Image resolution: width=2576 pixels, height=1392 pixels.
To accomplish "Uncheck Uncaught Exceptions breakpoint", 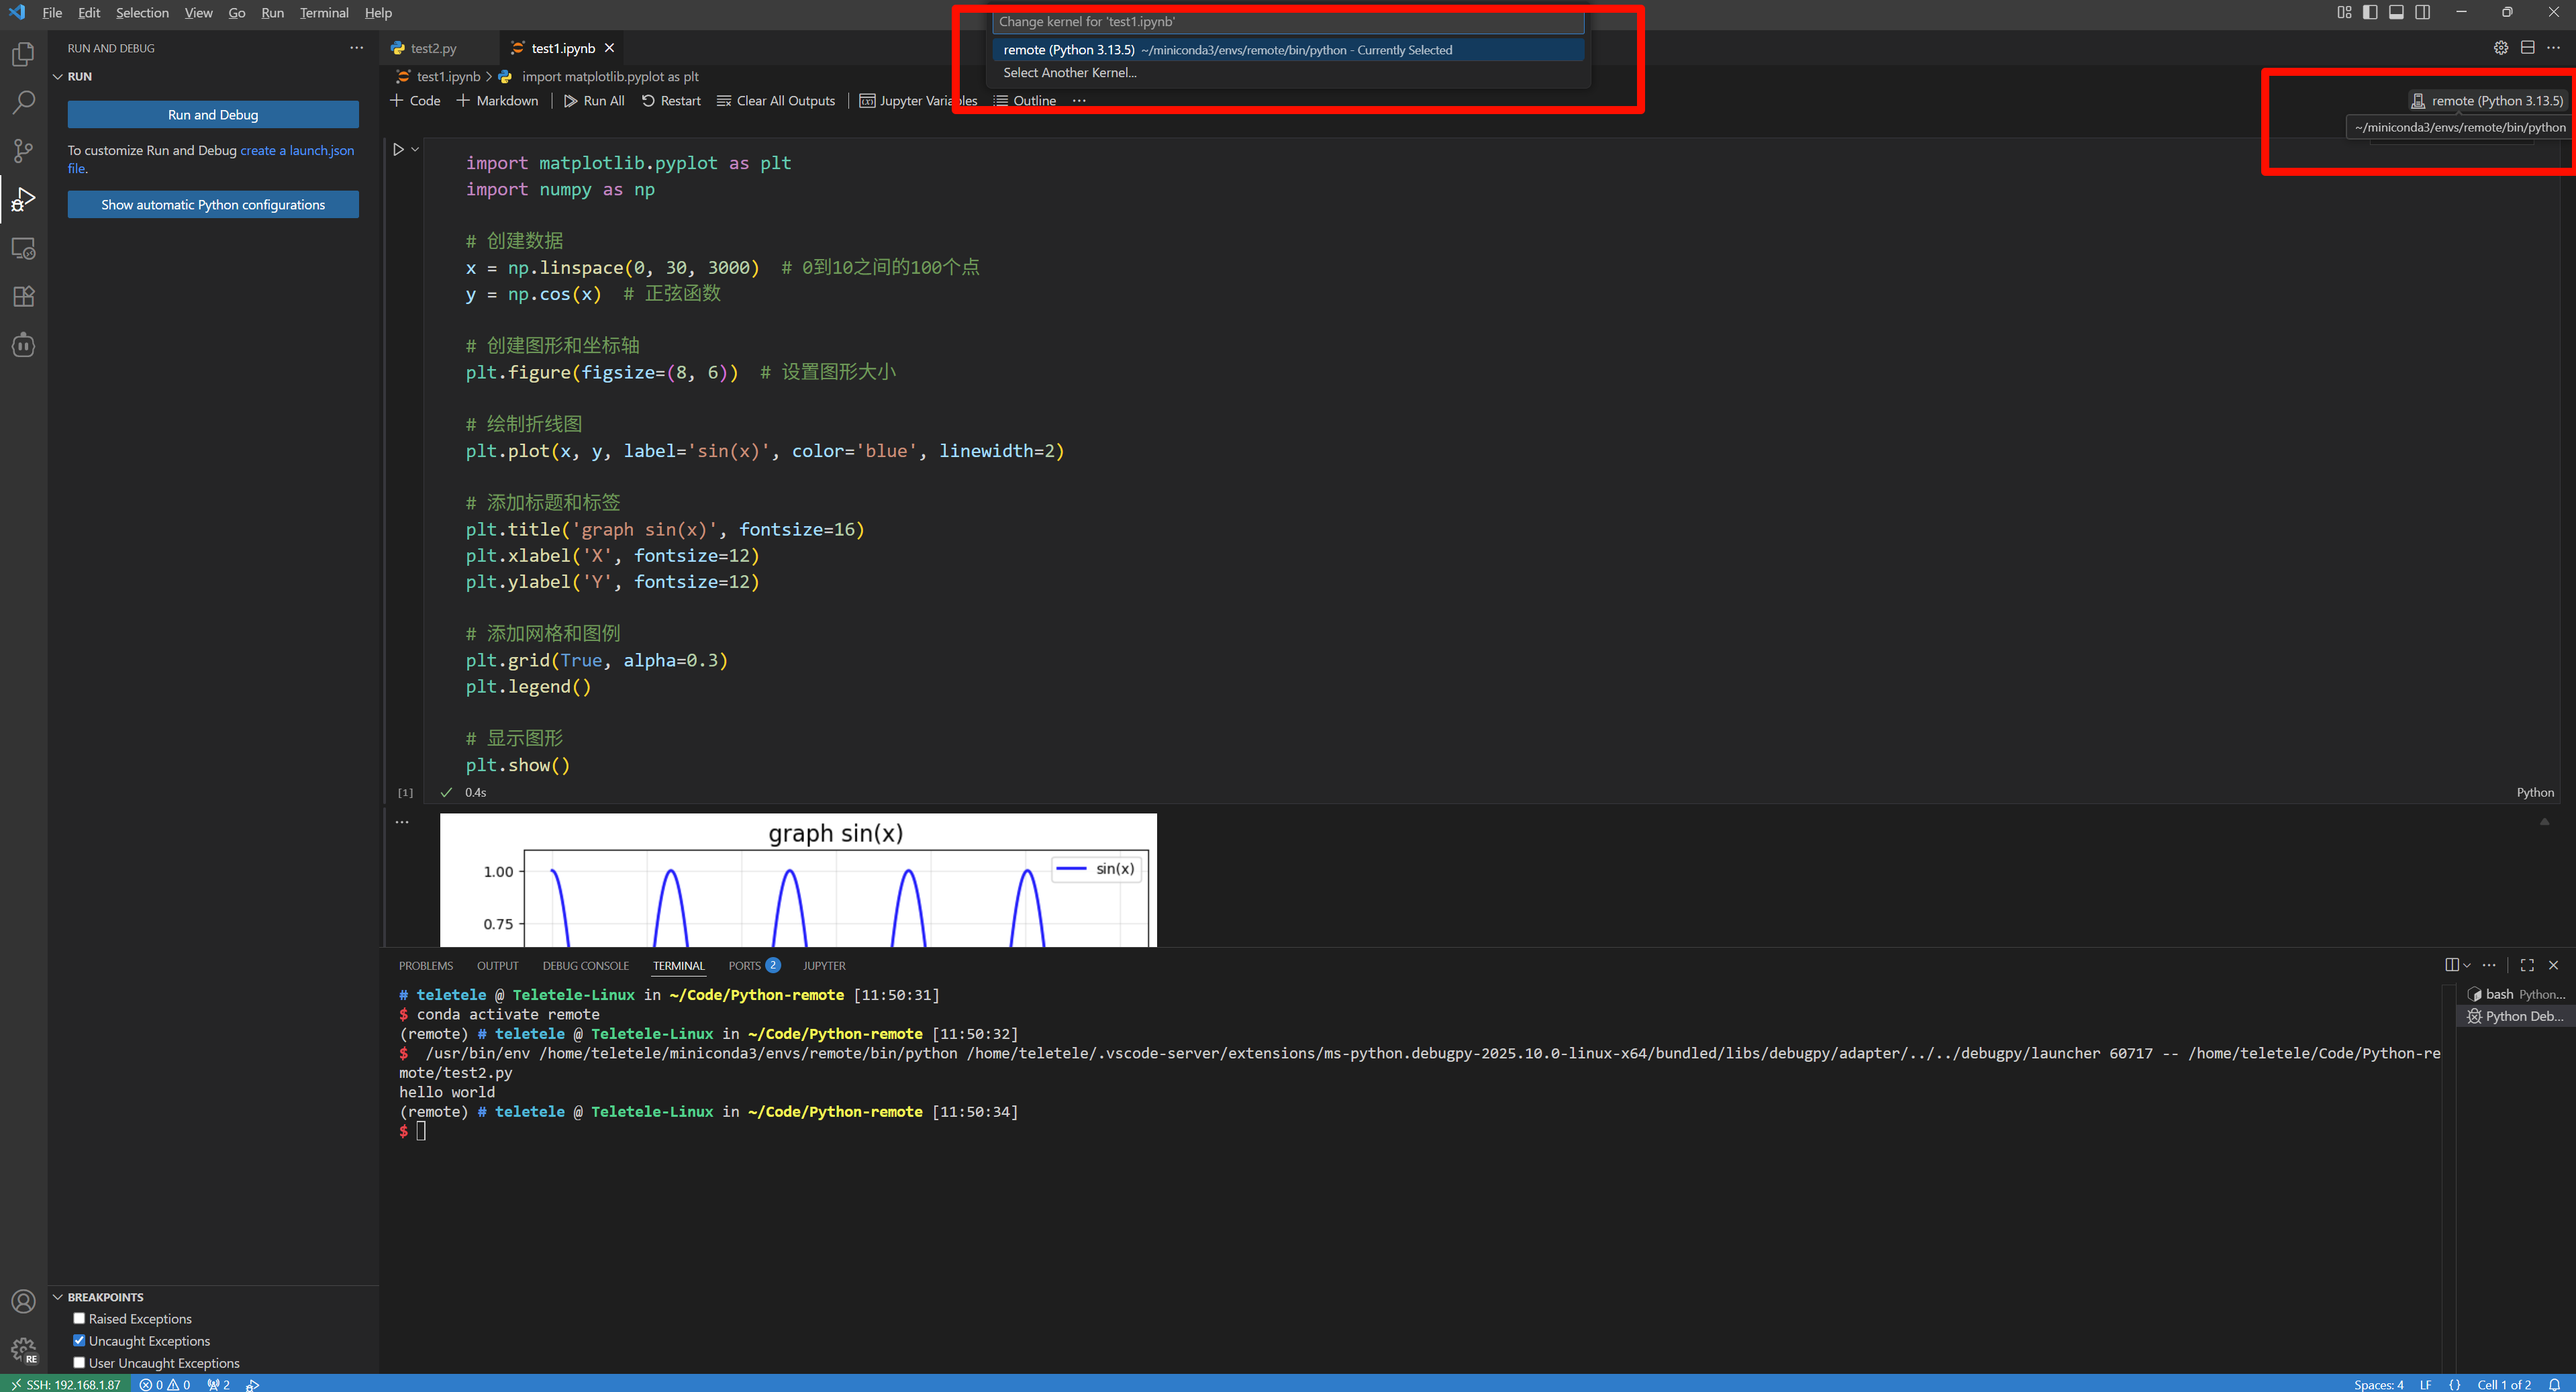I will [79, 1340].
